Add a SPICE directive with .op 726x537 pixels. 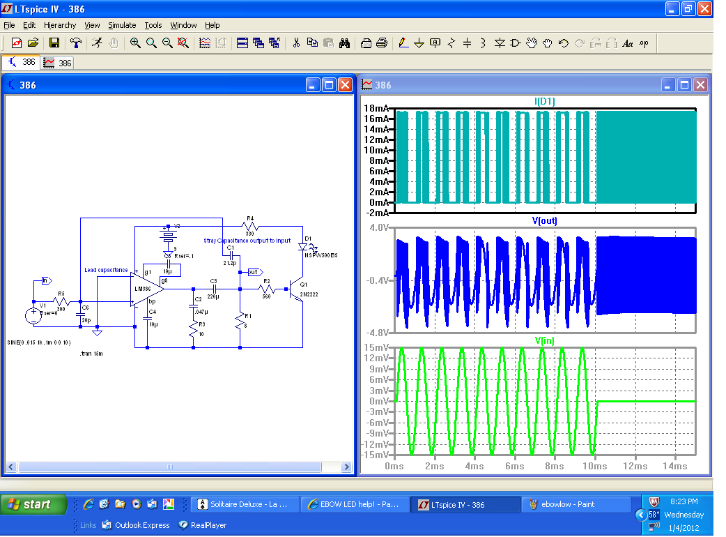pos(644,43)
